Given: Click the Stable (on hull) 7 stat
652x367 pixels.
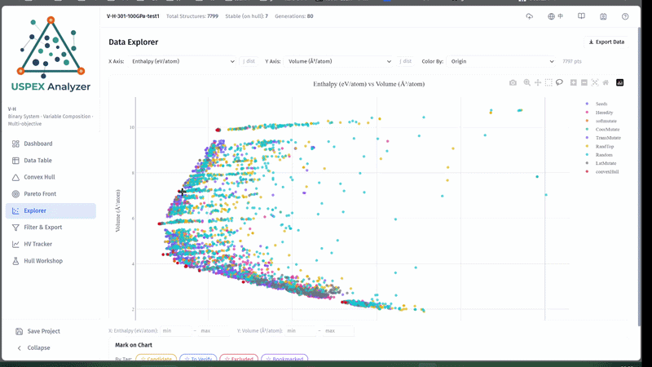Looking at the screenshot, I should (247, 16).
